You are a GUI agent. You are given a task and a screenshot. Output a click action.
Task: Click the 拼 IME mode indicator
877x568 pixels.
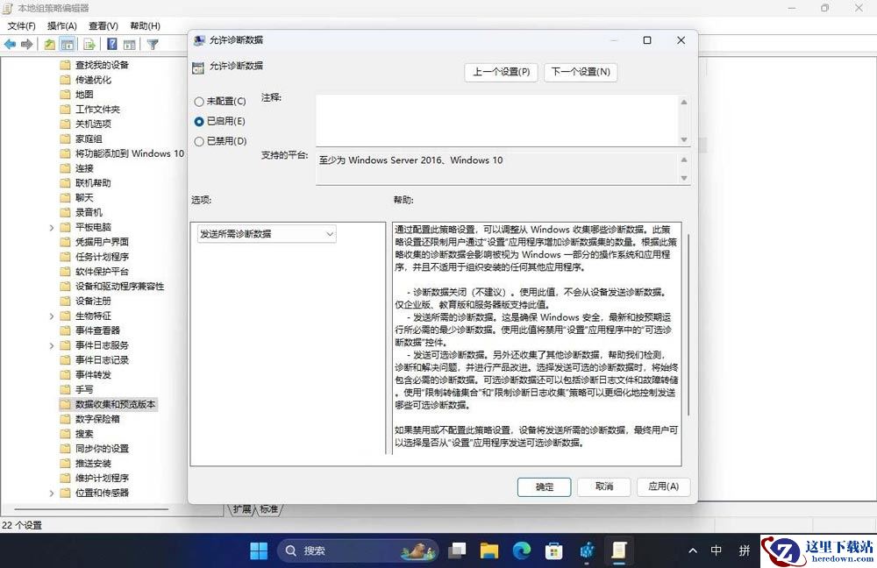tap(745, 550)
